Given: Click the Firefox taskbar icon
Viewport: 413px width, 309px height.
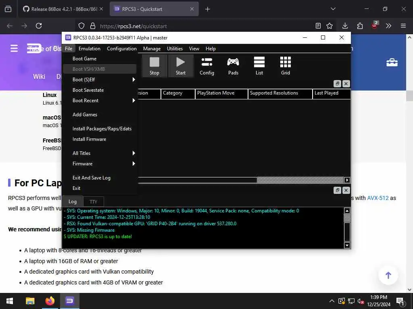Looking at the screenshot, I should pyautogui.click(x=50, y=301).
